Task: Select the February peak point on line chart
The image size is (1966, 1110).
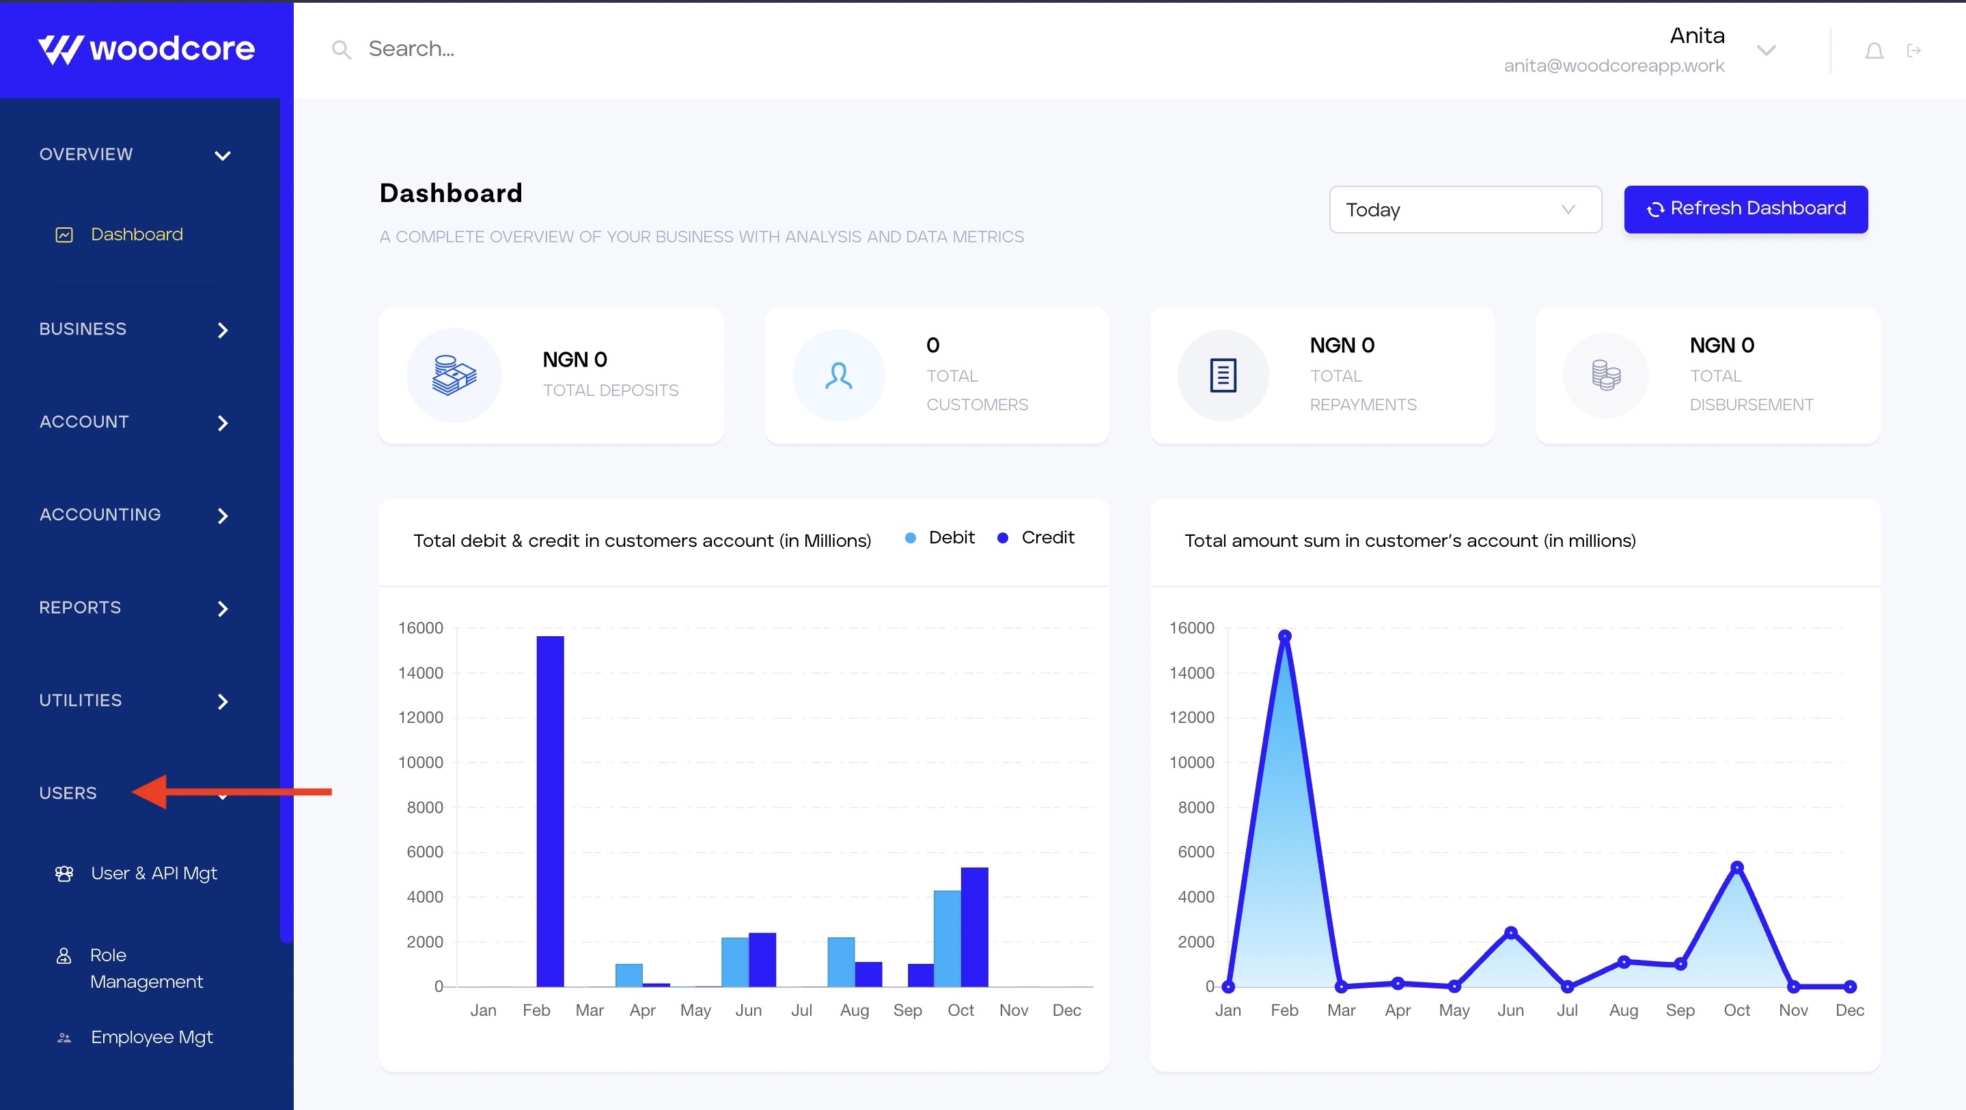Action: click(1284, 636)
